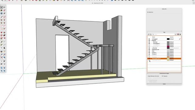Hide the Untagged tag with its eye

[149, 39]
